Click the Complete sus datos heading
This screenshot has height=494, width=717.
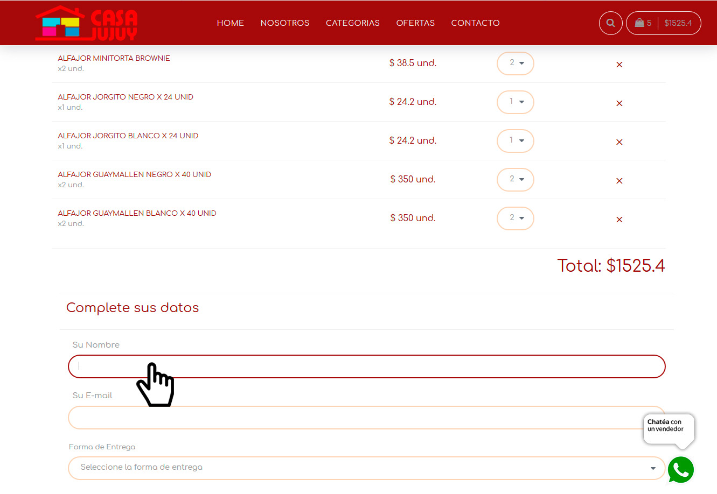coord(133,308)
